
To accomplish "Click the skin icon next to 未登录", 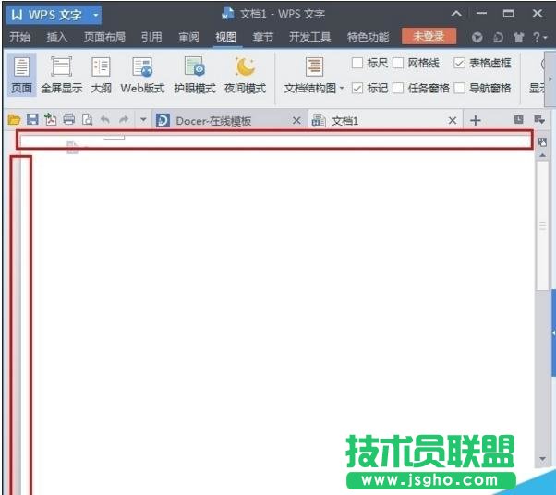I will click(x=477, y=37).
